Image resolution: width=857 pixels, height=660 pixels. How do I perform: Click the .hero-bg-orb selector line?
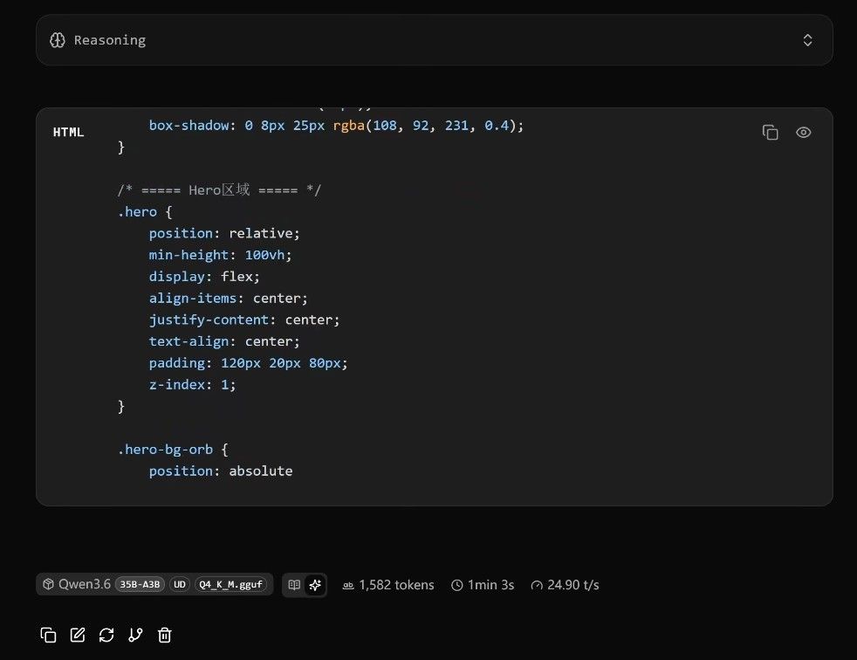pyautogui.click(x=173, y=450)
